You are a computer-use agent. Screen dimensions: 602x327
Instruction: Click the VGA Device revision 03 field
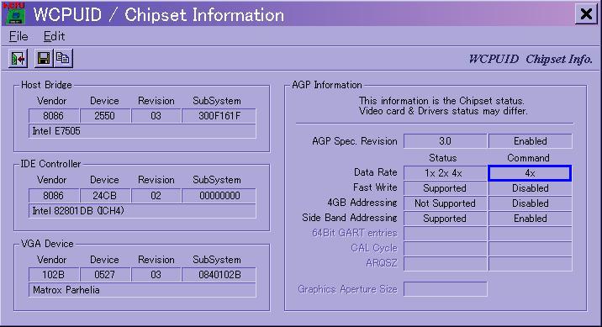[156, 275]
